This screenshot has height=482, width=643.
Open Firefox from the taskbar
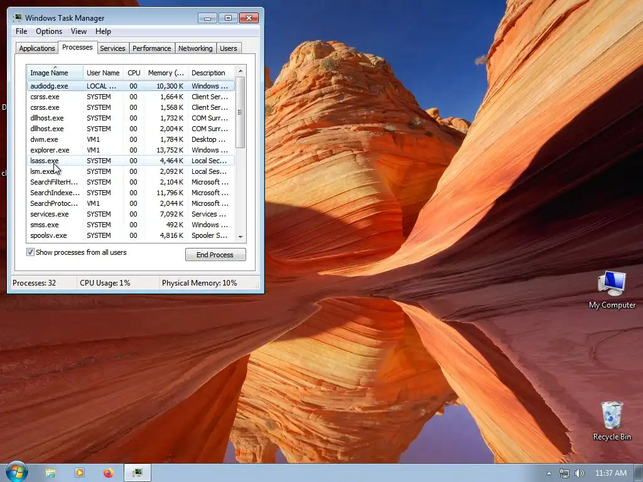click(x=108, y=473)
